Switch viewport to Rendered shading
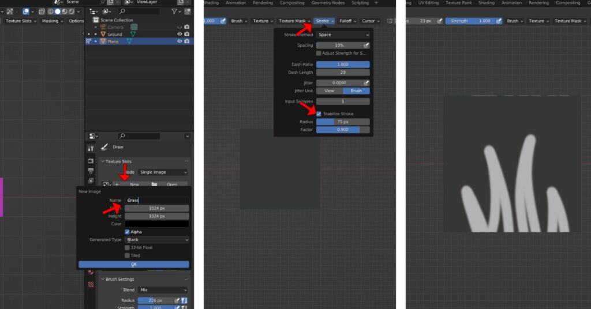The image size is (591, 309). tap(72, 12)
